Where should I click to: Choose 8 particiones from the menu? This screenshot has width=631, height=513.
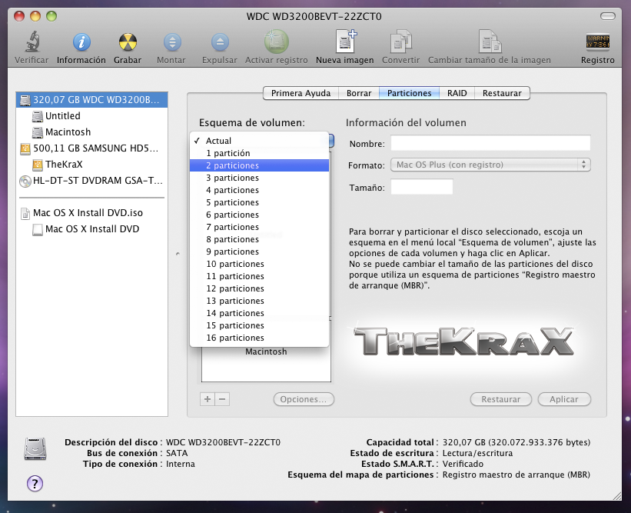click(x=259, y=239)
